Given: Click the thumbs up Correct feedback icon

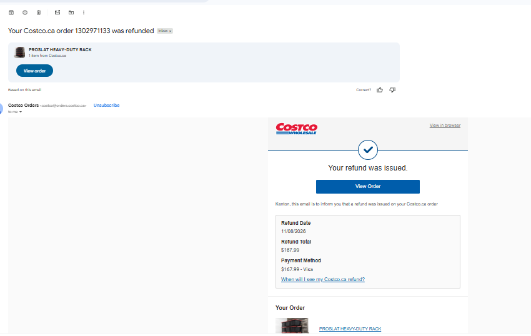Looking at the screenshot, I should pos(380,90).
